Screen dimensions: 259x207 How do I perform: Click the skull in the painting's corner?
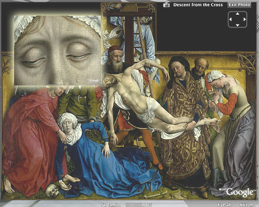52,191
